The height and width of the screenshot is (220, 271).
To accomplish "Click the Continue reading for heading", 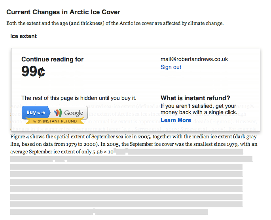I will point(52,59).
